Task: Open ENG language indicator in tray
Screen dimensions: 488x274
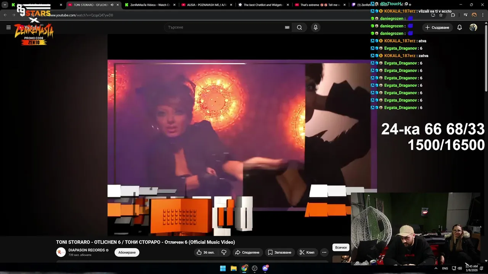Action: (445, 268)
